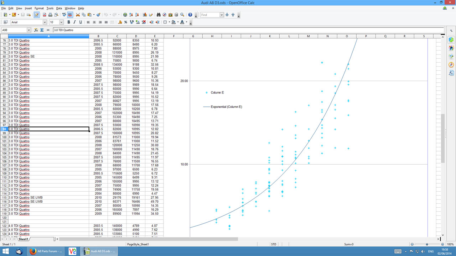Open the Data menu
This screenshot has height=256, width=456.
coord(59,8)
